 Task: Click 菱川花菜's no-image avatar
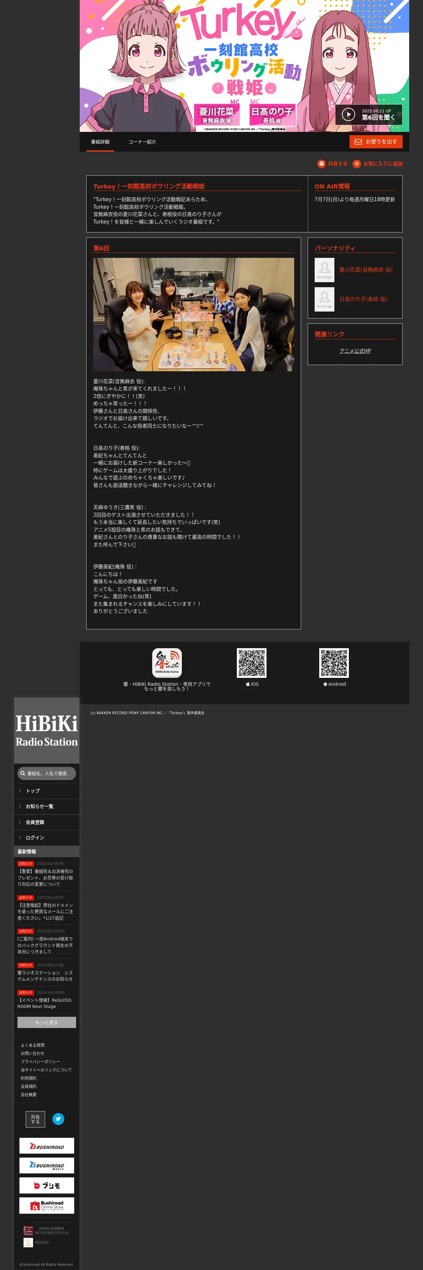pyautogui.click(x=324, y=270)
